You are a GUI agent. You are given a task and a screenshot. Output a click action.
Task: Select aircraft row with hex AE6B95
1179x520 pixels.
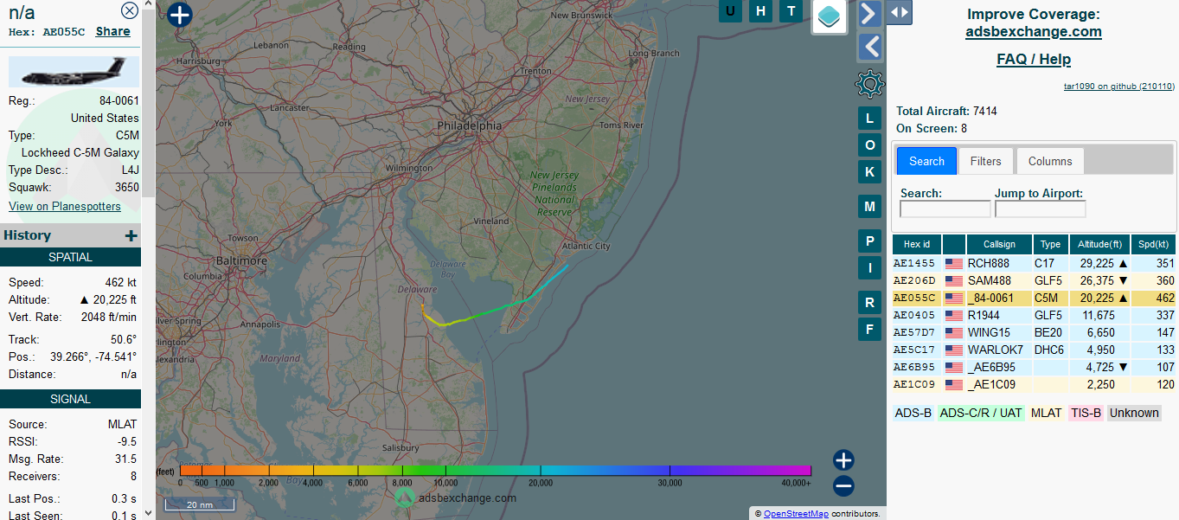coord(1035,368)
